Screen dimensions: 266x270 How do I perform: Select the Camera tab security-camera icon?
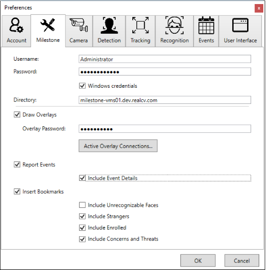coord(79,25)
